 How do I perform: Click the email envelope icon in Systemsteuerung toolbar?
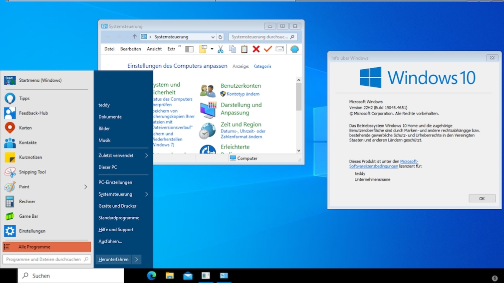click(279, 49)
